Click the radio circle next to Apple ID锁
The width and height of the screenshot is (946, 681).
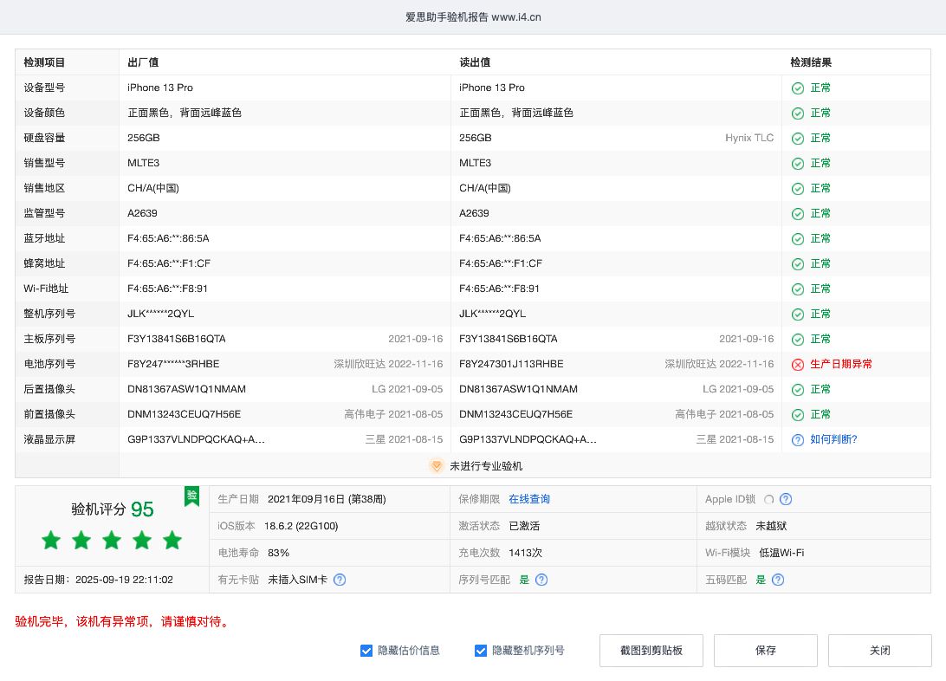(x=769, y=499)
